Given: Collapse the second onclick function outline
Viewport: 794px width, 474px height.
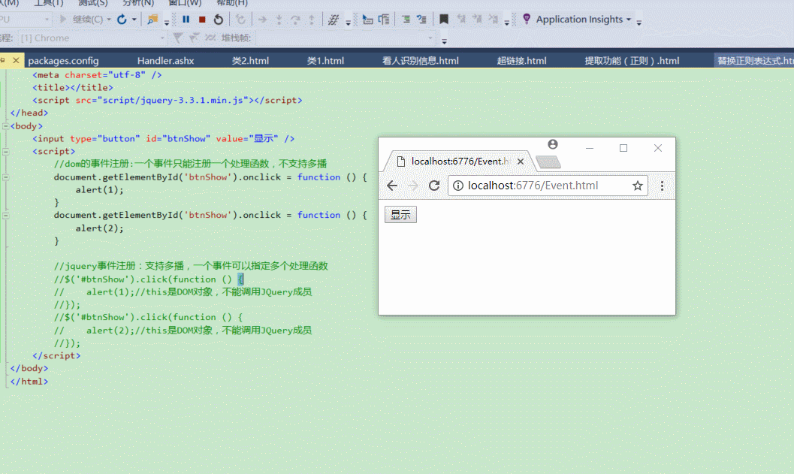Looking at the screenshot, I should 5,216.
